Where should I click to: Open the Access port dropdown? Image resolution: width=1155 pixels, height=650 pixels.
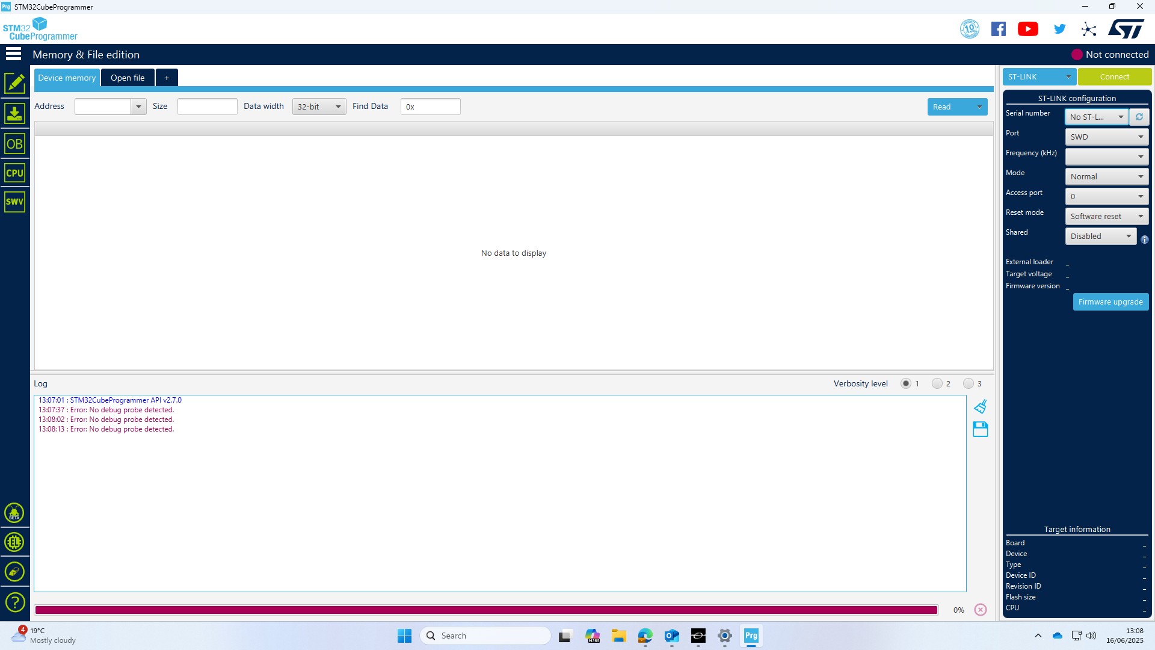(x=1107, y=196)
